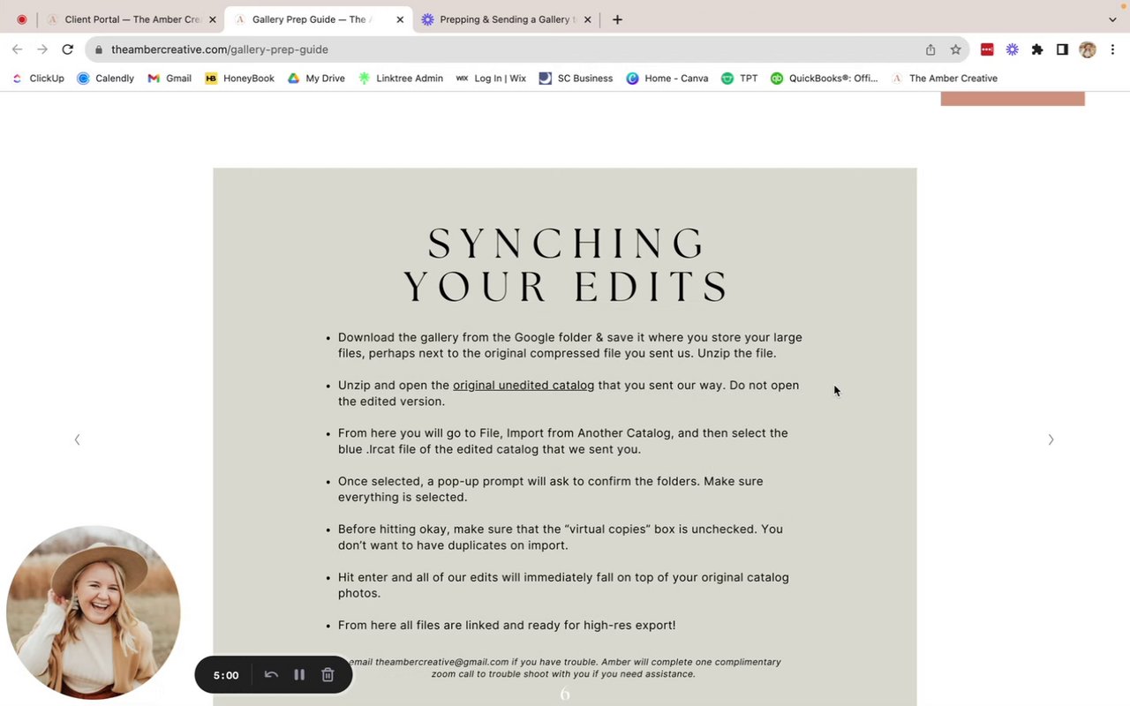Delete the recording with trash icon
This screenshot has width=1130, height=706.
[x=328, y=675]
